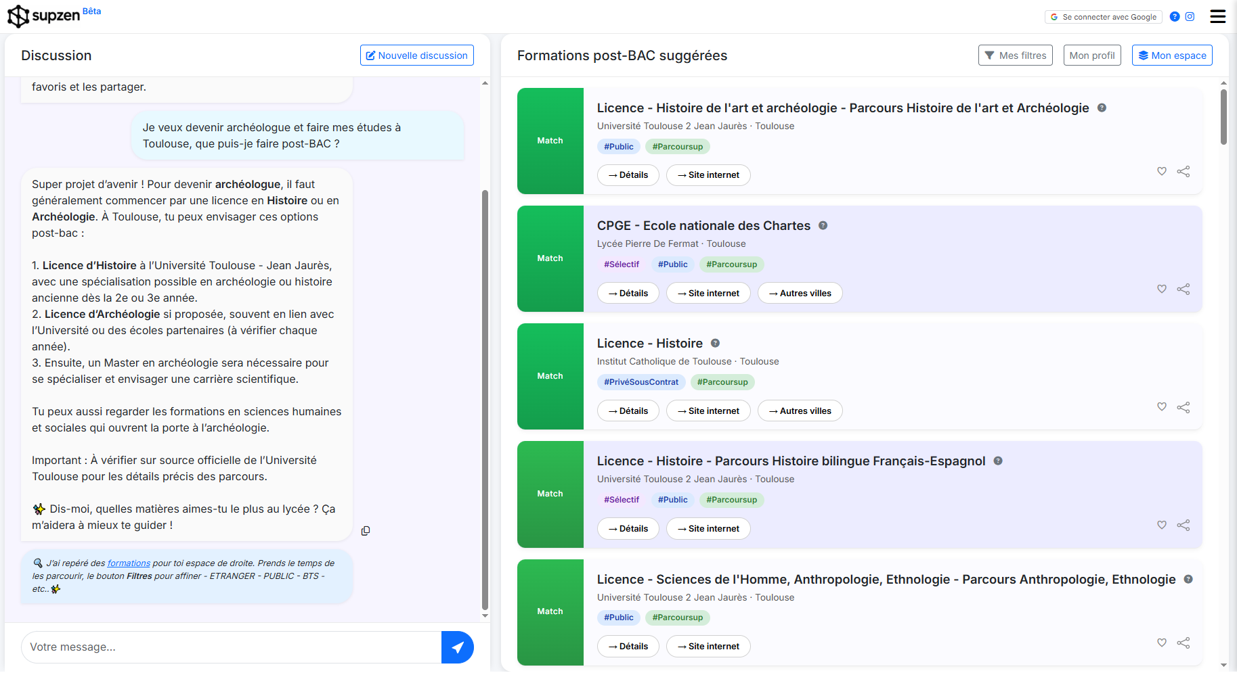Share the Licence Histoire bilingue Français-Espagnol card
The height and width of the screenshot is (675, 1237).
[1183, 526]
